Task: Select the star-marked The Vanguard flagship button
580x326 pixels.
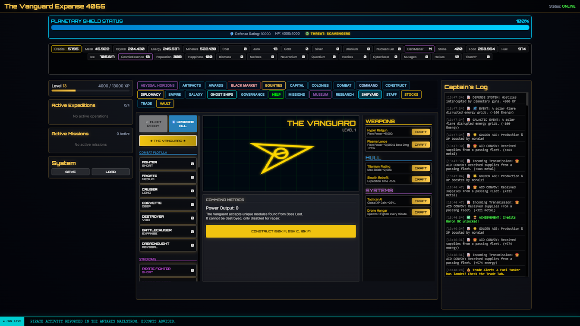Action: click(x=168, y=141)
